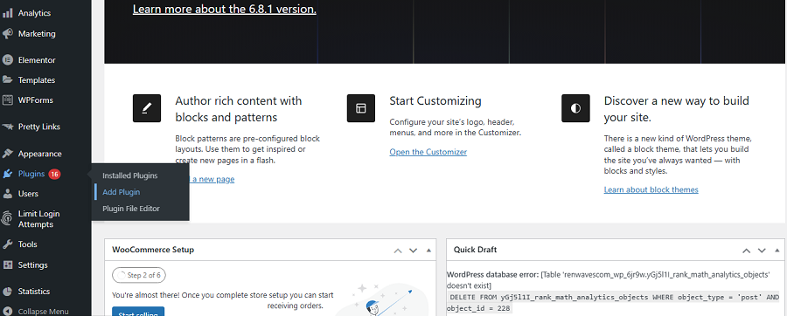Screen dimensions: 787x316
Task: Move Quick Draft widget down
Action: (x=762, y=251)
